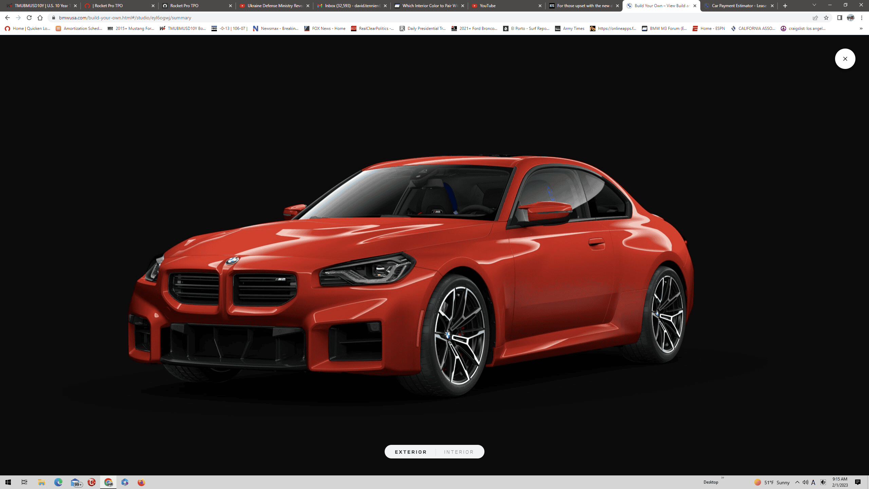Share this page icon in address bar
The height and width of the screenshot is (489, 869).
tap(815, 18)
